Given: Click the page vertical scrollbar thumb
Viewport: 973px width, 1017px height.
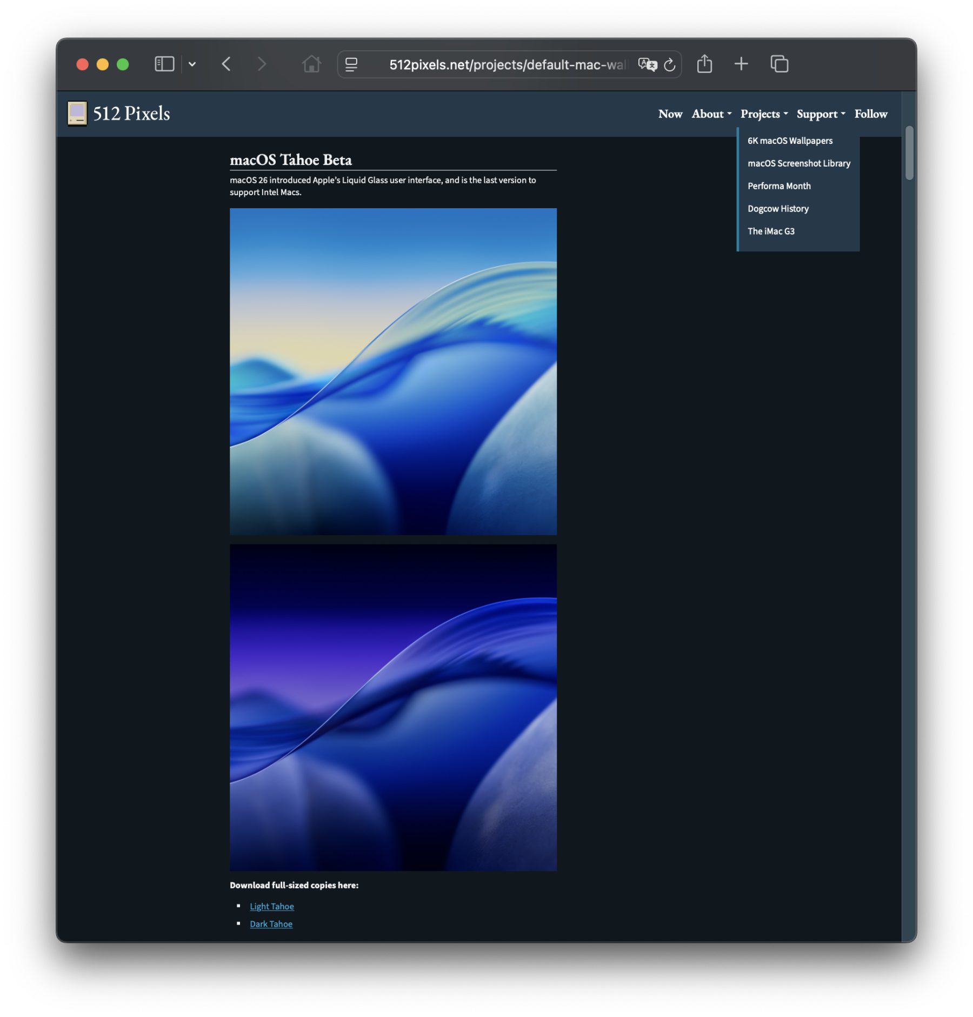Looking at the screenshot, I should click(909, 152).
